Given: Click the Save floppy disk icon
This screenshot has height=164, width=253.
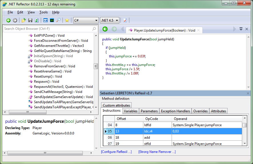Looking at the screenshot, I should (30, 20).
